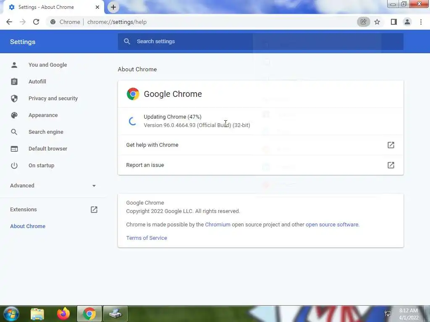Open the Chromium project link
430x322 pixels.
click(218, 225)
